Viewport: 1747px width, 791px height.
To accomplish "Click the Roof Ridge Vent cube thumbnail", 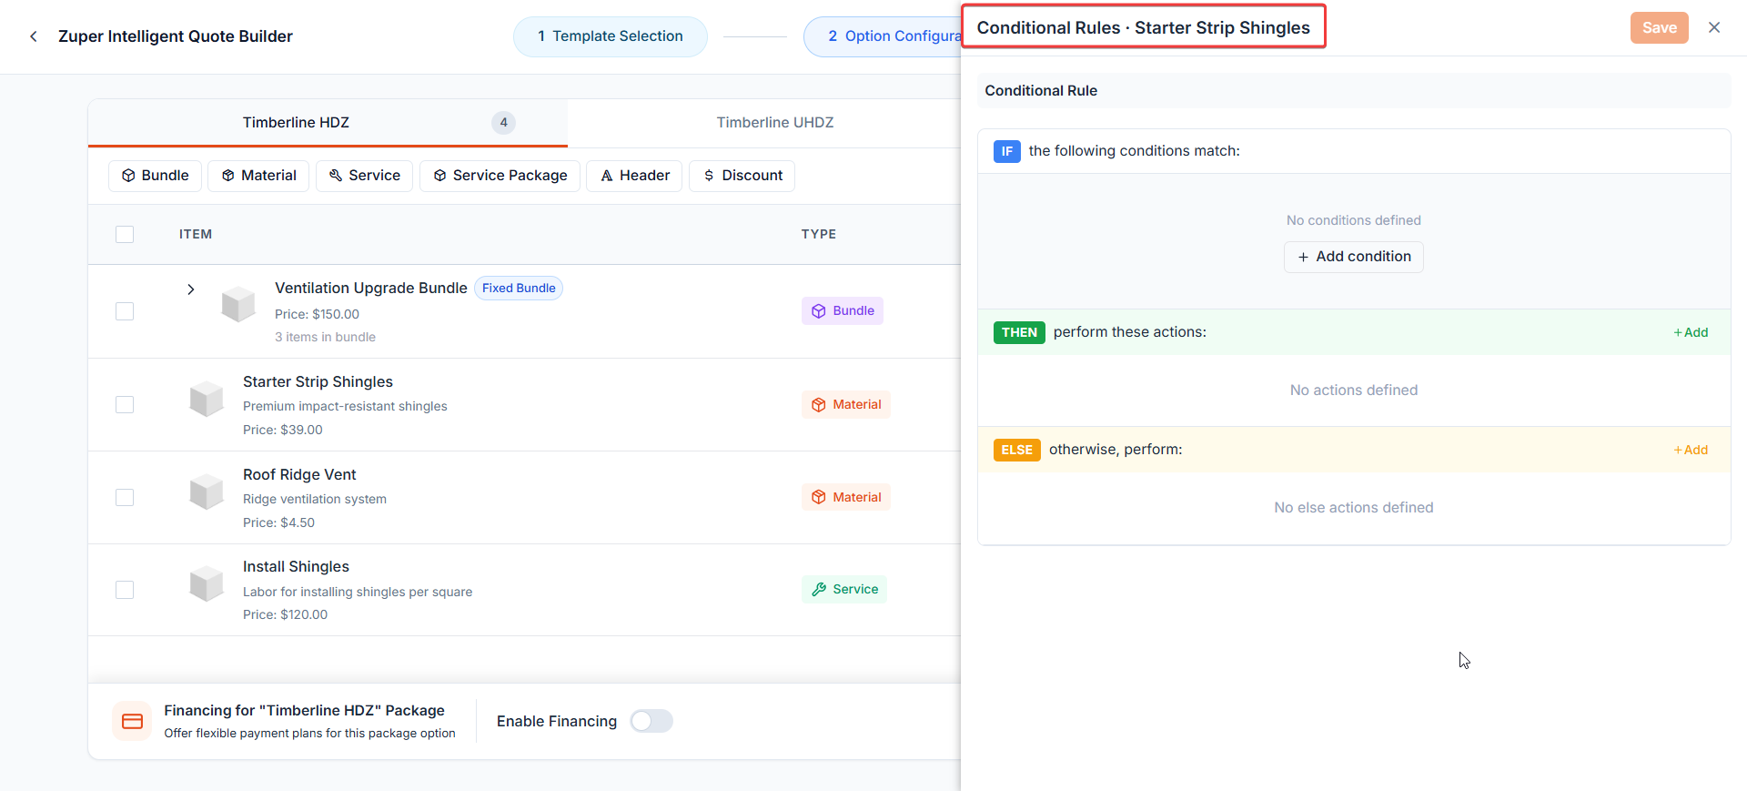I will 207,492.
